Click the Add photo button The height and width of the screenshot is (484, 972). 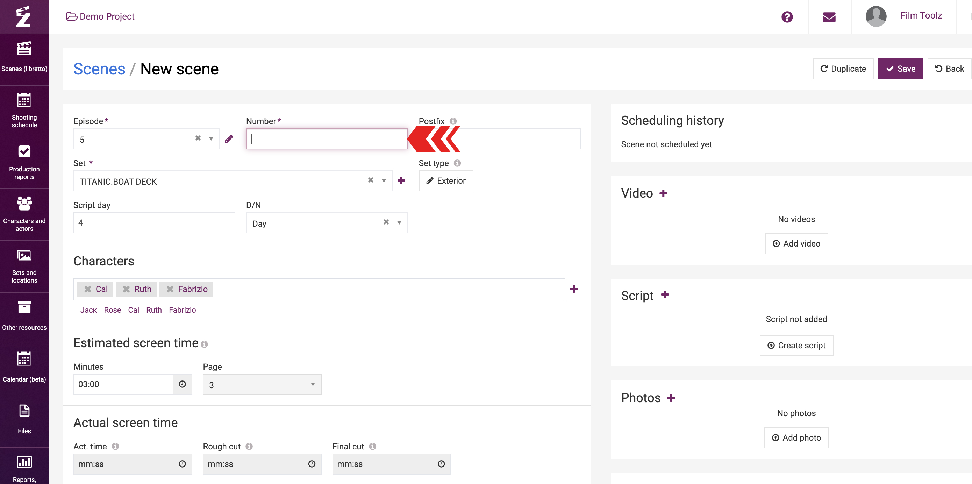(796, 437)
